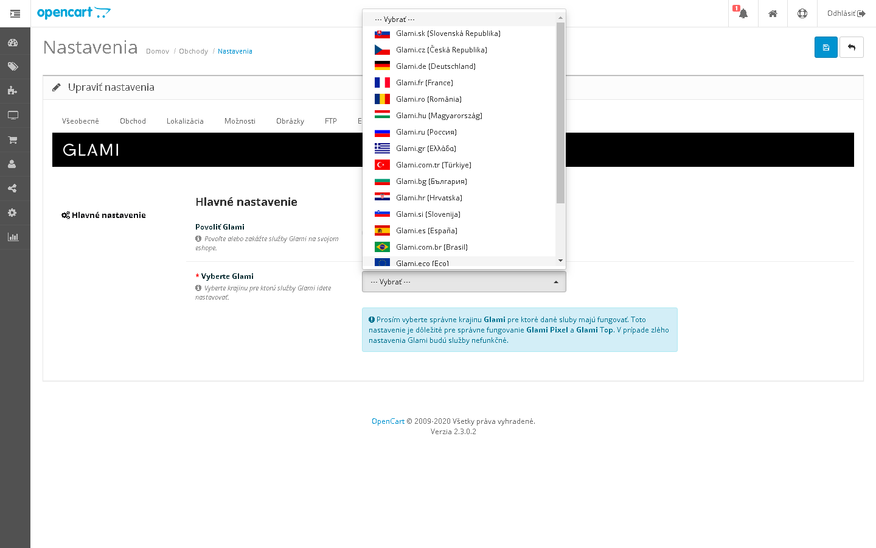Switch to the FTP tab
The image size is (876, 548).
(x=331, y=121)
